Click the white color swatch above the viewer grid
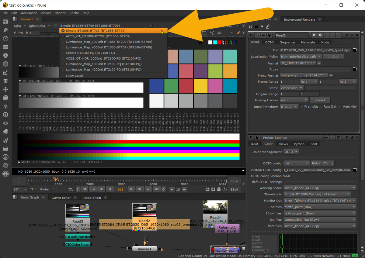Viewport: 365px width, 258px height. click(210, 42)
